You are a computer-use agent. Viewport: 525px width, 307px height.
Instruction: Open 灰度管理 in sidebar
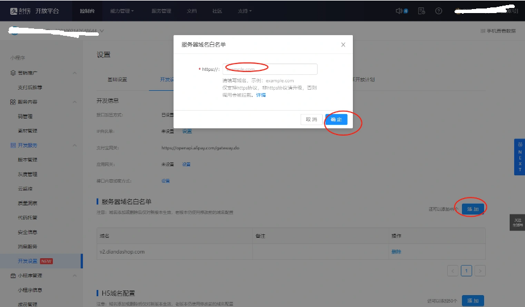point(27,174)
